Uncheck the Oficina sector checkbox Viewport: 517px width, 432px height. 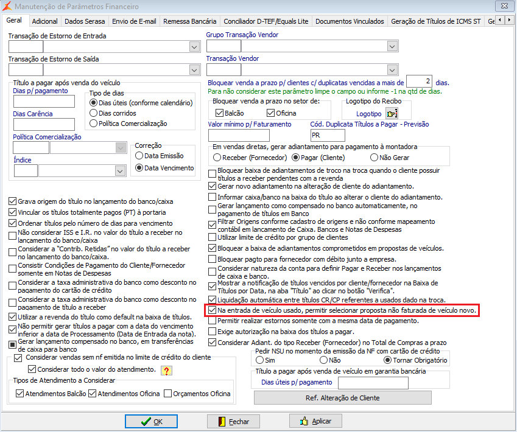(271, 113)
